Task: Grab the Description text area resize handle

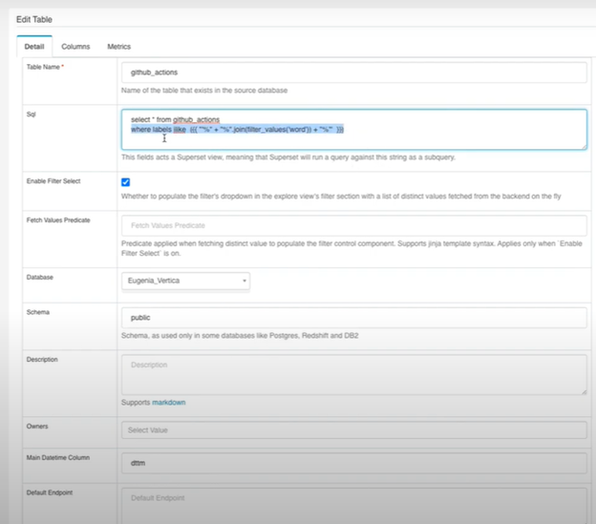Action: point(583,390)
